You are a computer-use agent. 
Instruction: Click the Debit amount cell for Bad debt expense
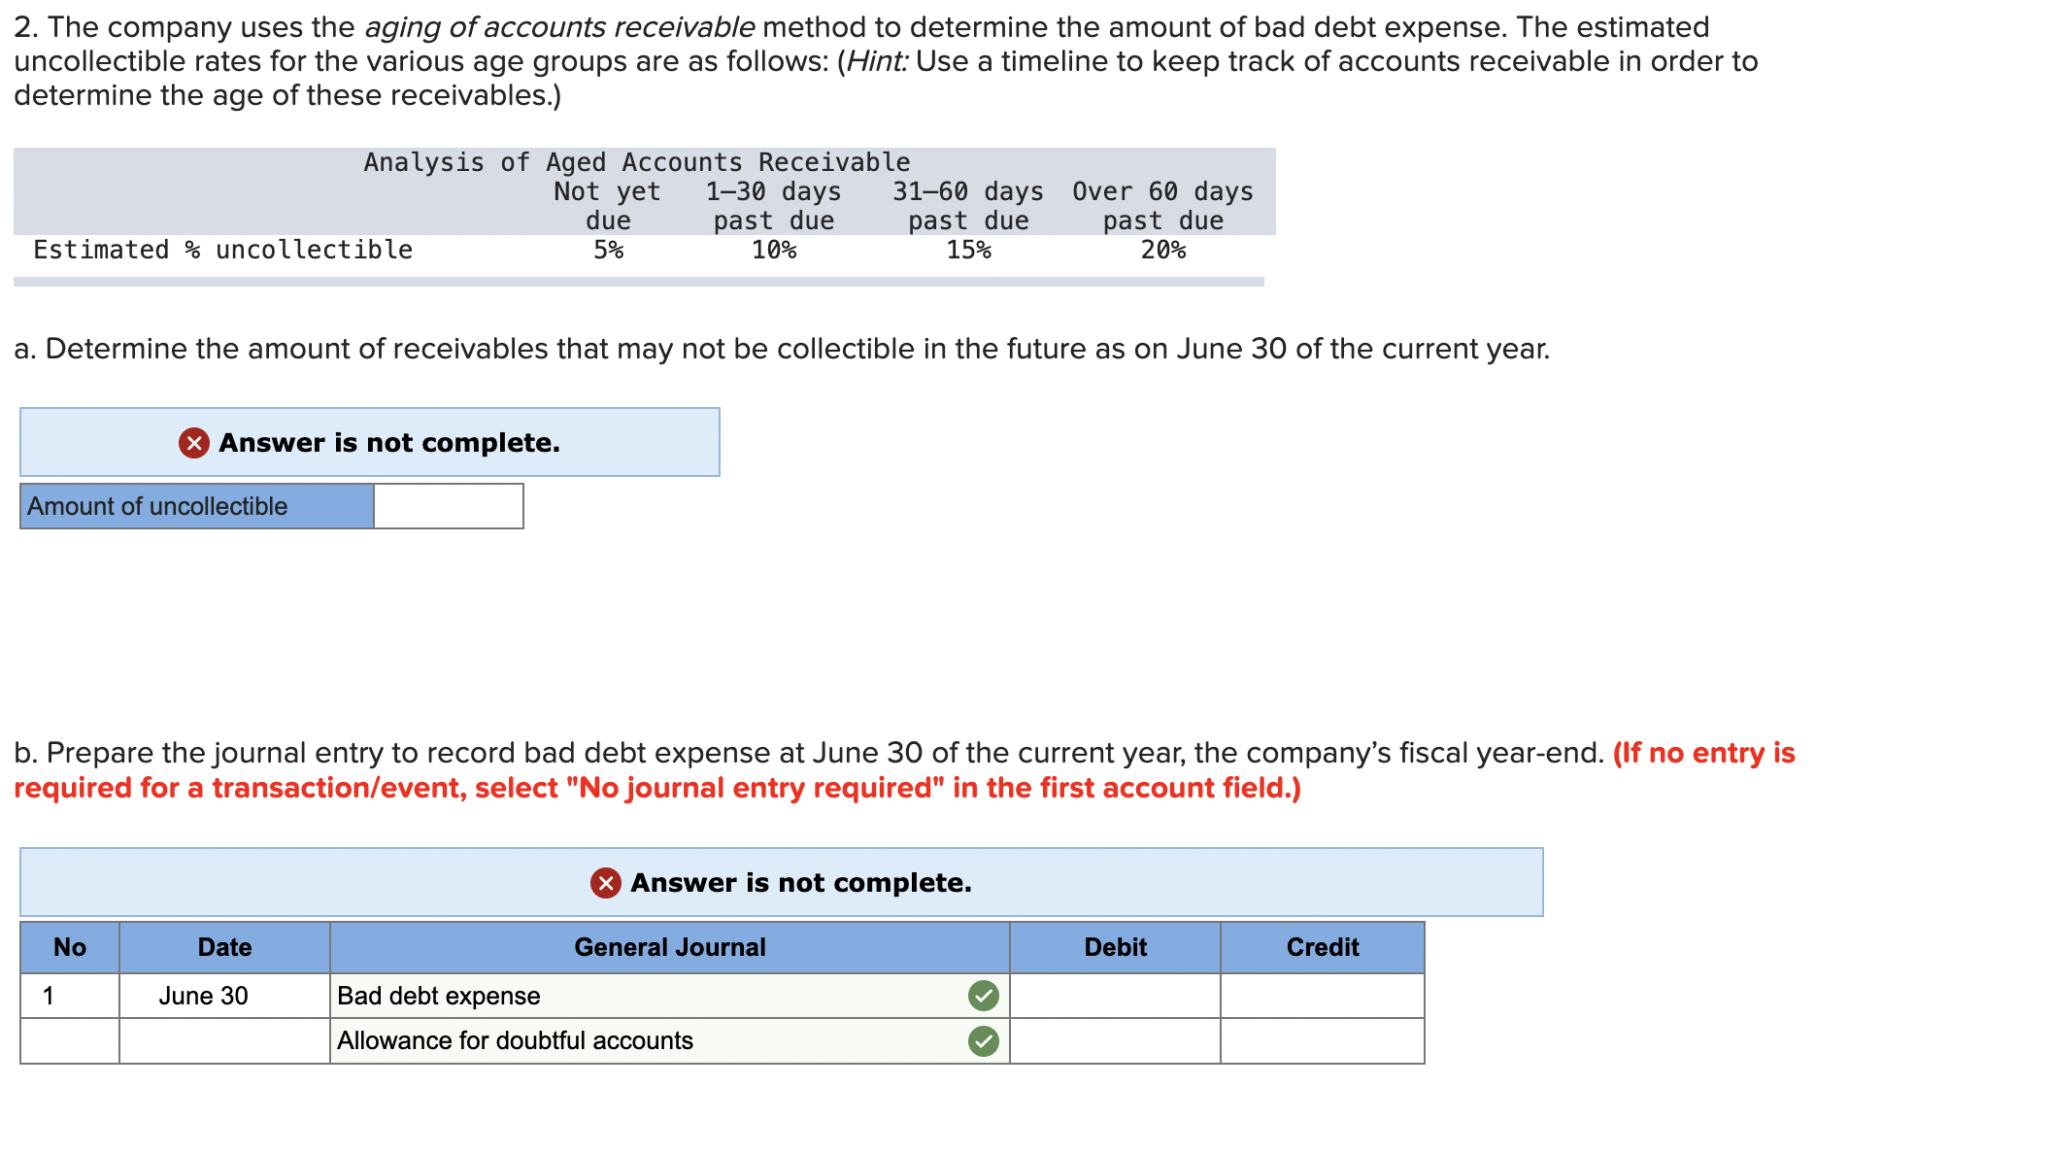[1115, 995]
